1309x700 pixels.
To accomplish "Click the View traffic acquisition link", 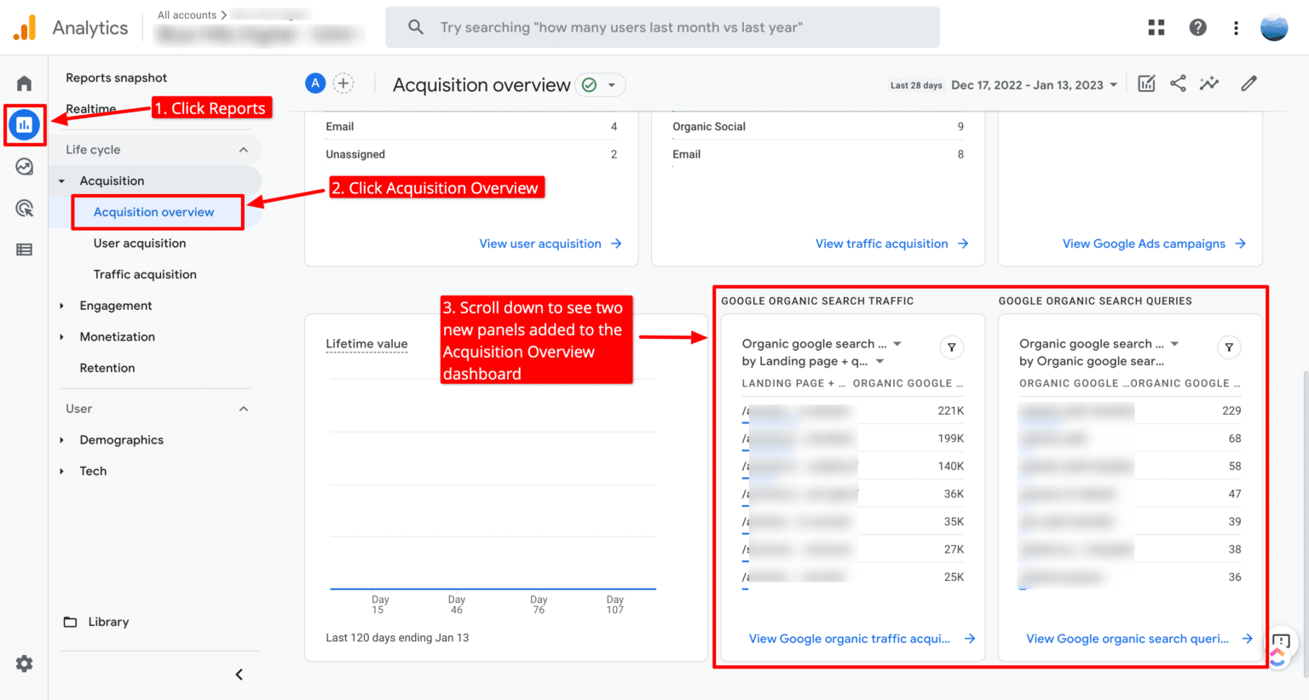I will click(x=883, y=244).
